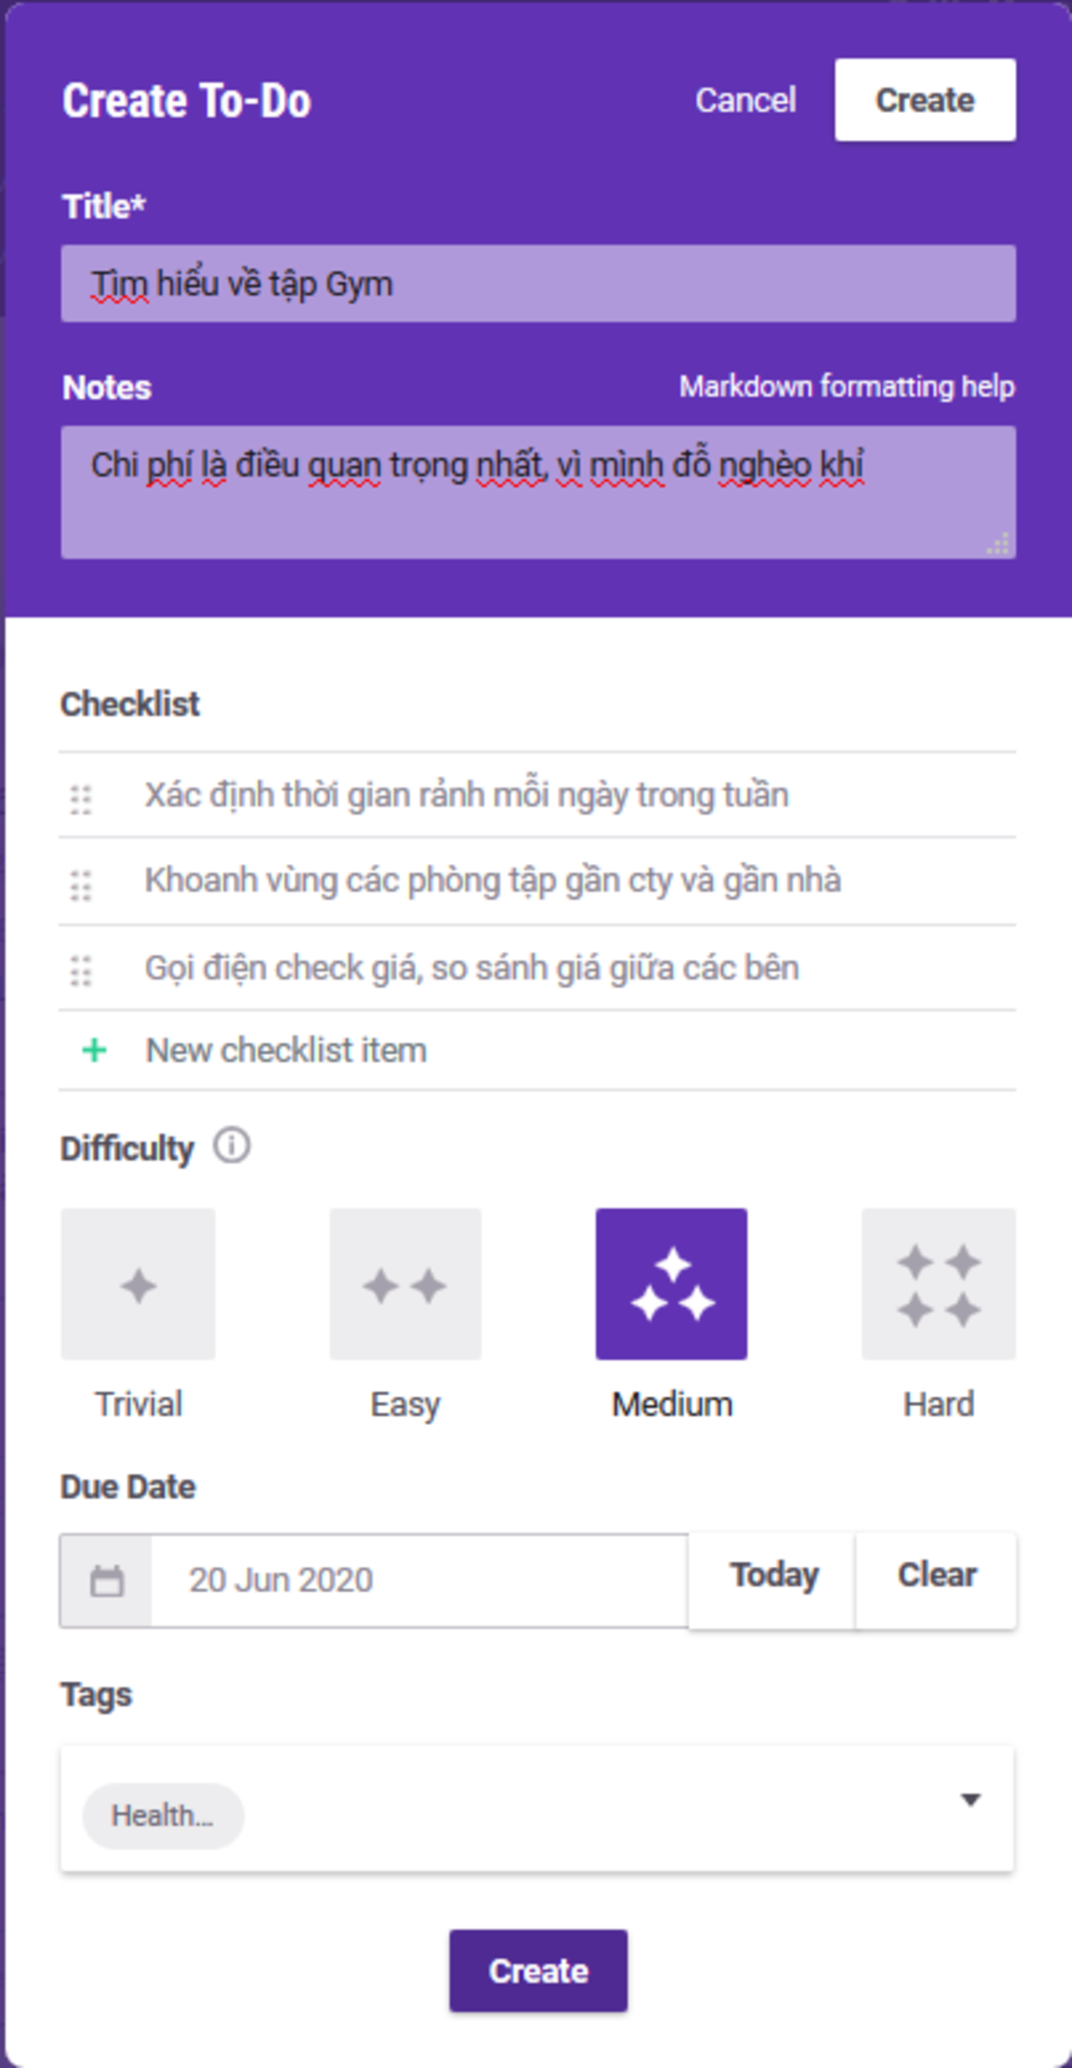Set difficulty to Hard four stars

pos(939,1284)
